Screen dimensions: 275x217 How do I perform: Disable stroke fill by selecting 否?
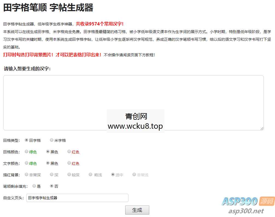(x=51, y=186)
